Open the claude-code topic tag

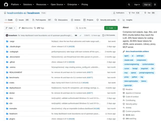click(129, 60)
